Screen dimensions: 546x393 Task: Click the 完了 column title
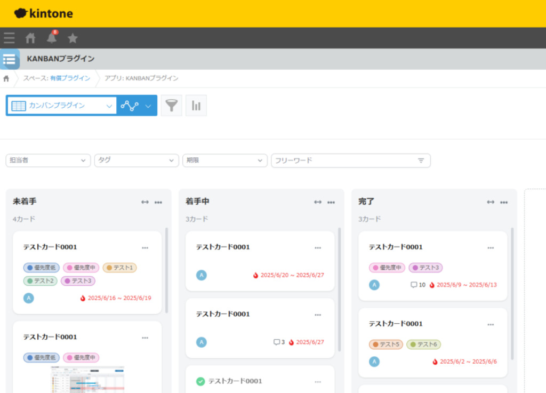point(366,201)
